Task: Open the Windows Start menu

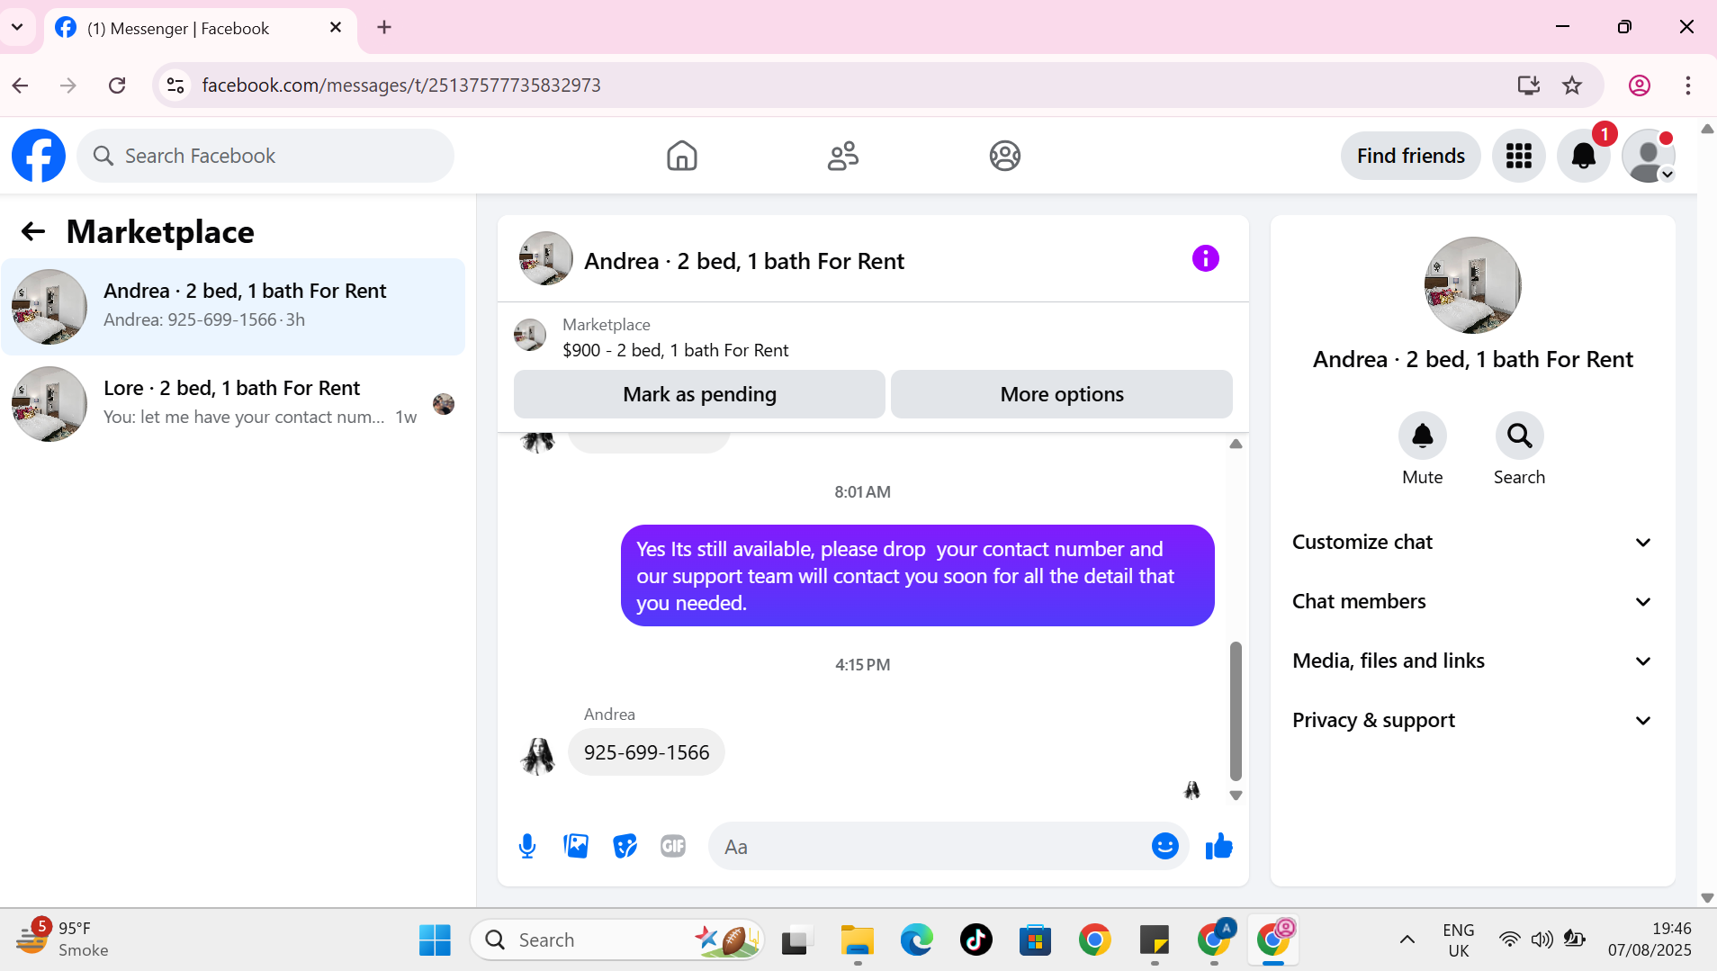Action: (x=435, y=940)
